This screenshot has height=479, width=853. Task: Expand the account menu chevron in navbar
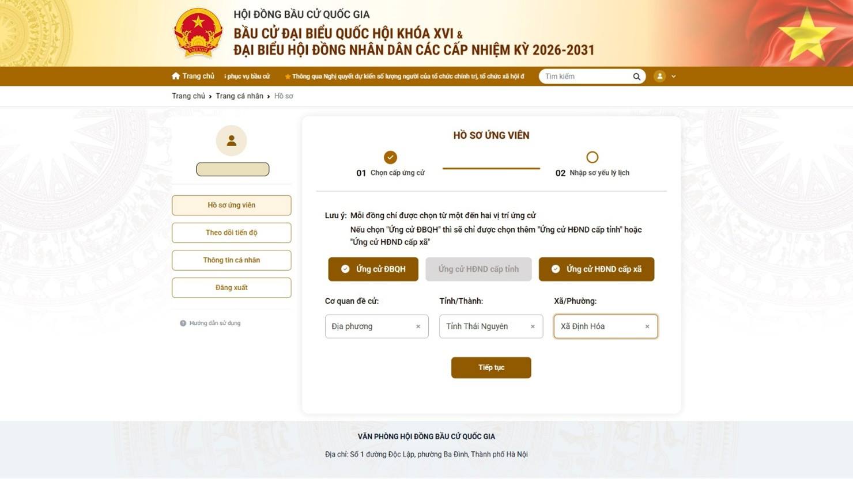(673, 76)
